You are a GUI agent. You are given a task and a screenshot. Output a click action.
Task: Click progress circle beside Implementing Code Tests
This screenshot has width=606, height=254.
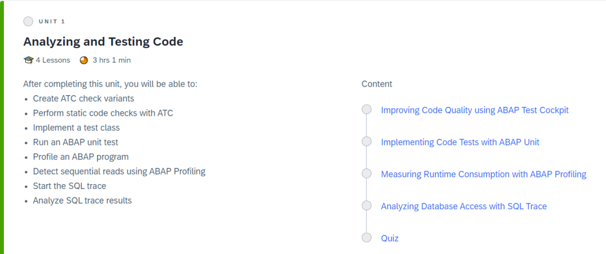(367, 142)
